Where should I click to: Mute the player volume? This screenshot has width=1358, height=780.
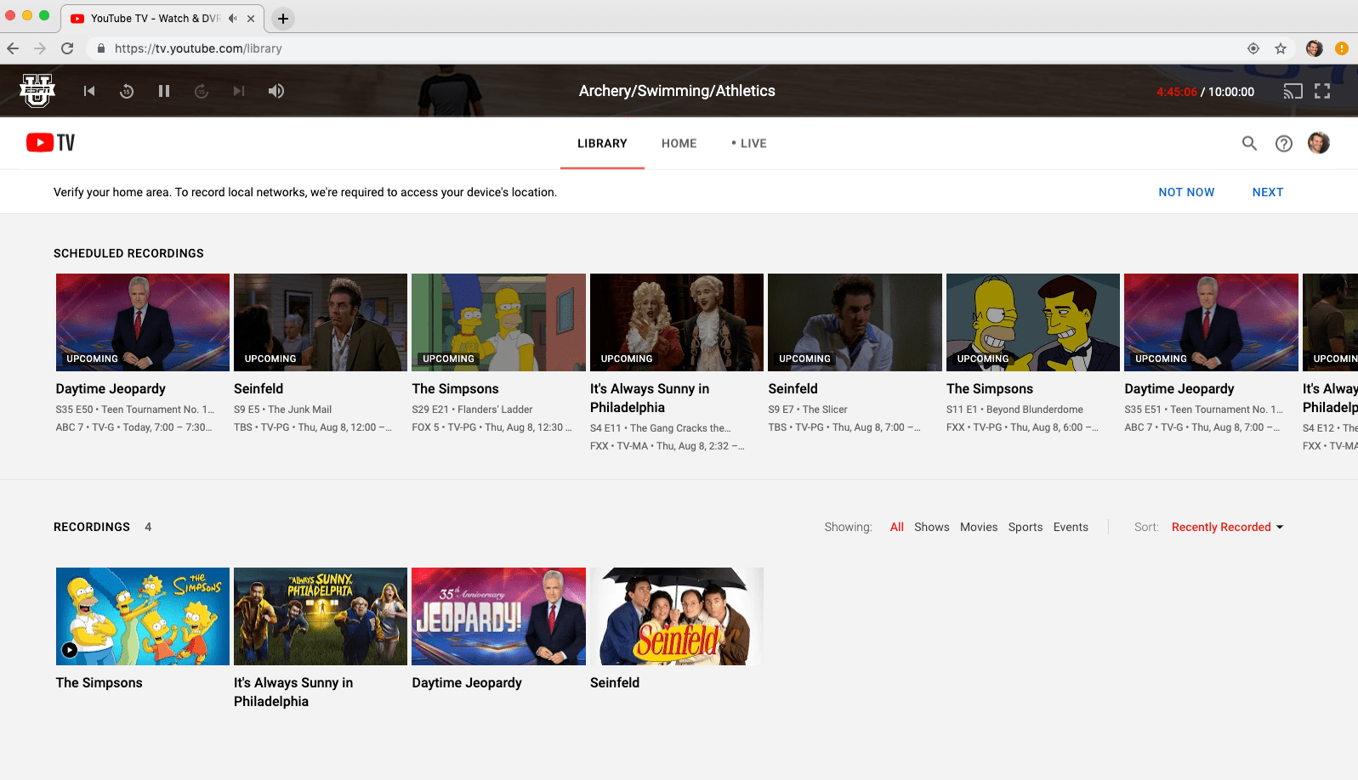[276, 91]
